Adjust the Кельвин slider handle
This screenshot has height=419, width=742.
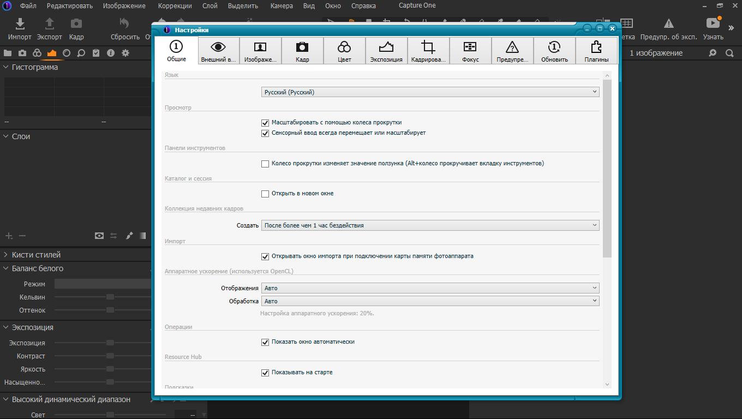tap(110, 297)
